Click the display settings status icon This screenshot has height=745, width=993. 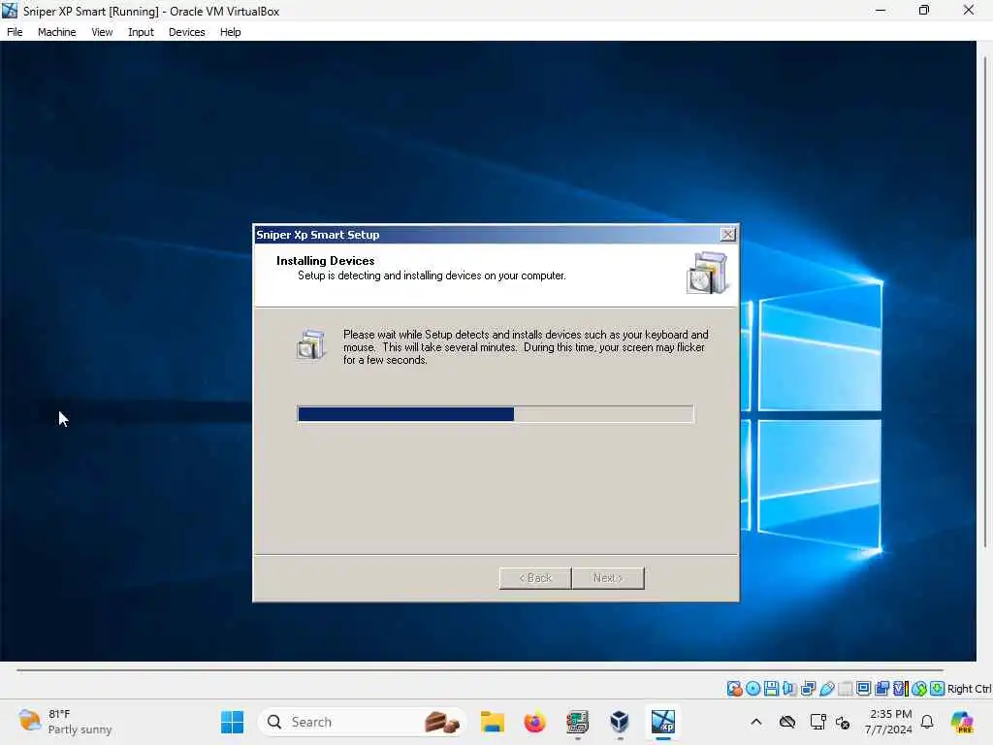[863, 689]
